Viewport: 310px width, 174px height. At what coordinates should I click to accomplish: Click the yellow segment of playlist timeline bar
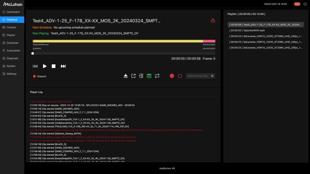pos(118,41)
